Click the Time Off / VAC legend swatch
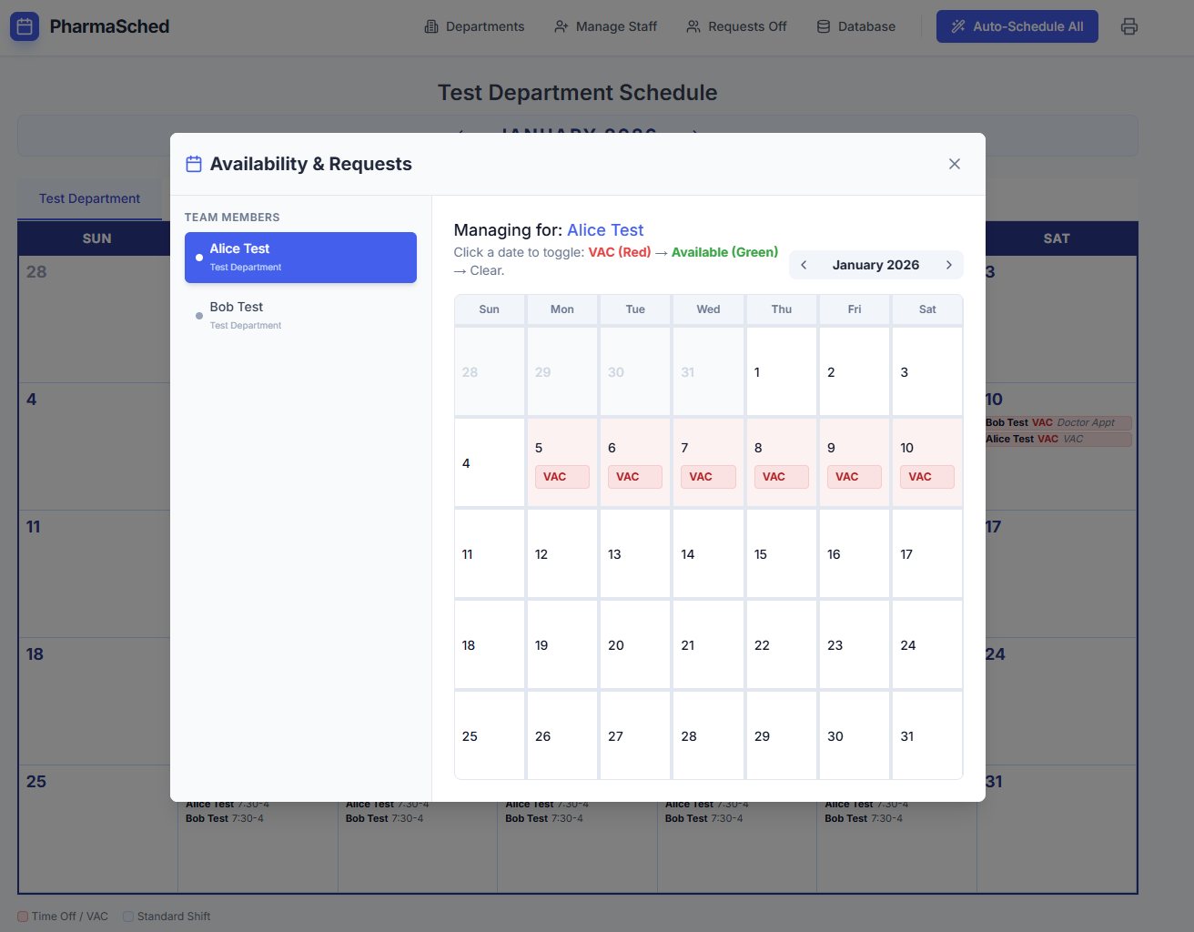Screen dimensions: 1194x932 23,917
